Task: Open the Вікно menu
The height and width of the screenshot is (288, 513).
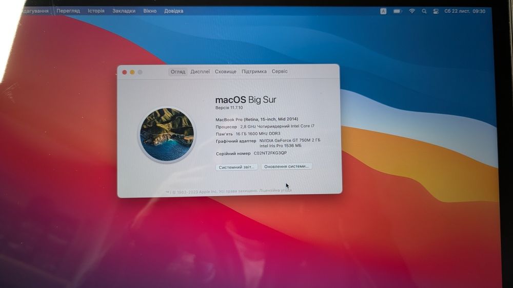Action: (150, 11)
